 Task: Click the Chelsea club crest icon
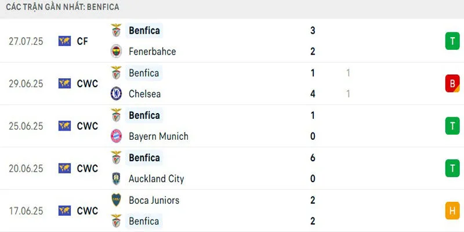[x=117, y=93]
